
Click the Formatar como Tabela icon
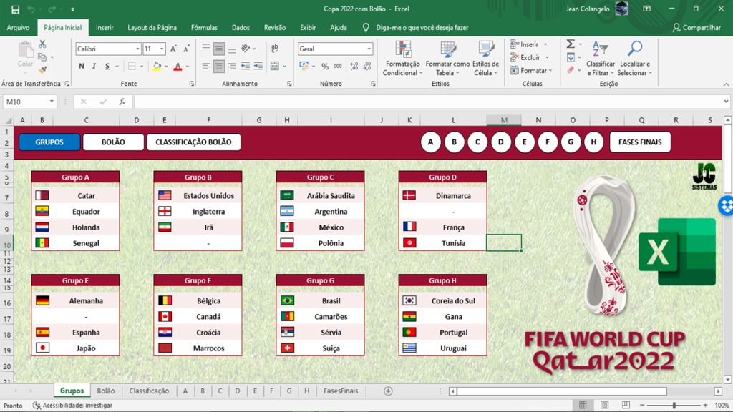point(448,49)
